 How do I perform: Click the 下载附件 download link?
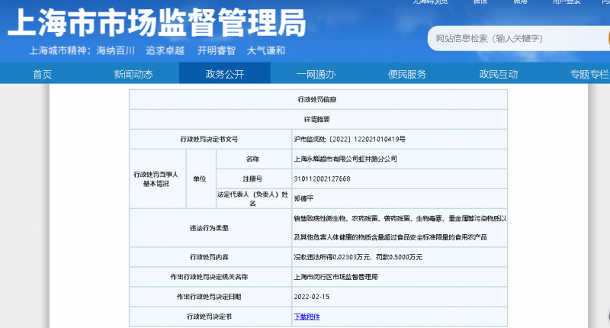(307, 316)
